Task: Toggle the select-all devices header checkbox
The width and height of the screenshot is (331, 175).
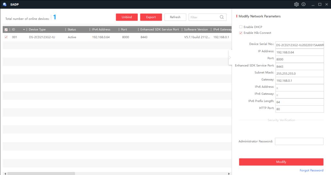Action: coord(6,30)
